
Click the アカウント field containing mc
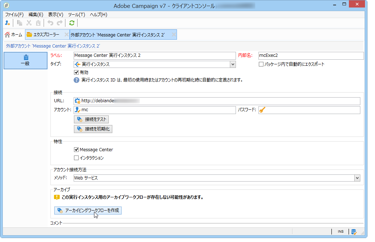click(154, 110)
